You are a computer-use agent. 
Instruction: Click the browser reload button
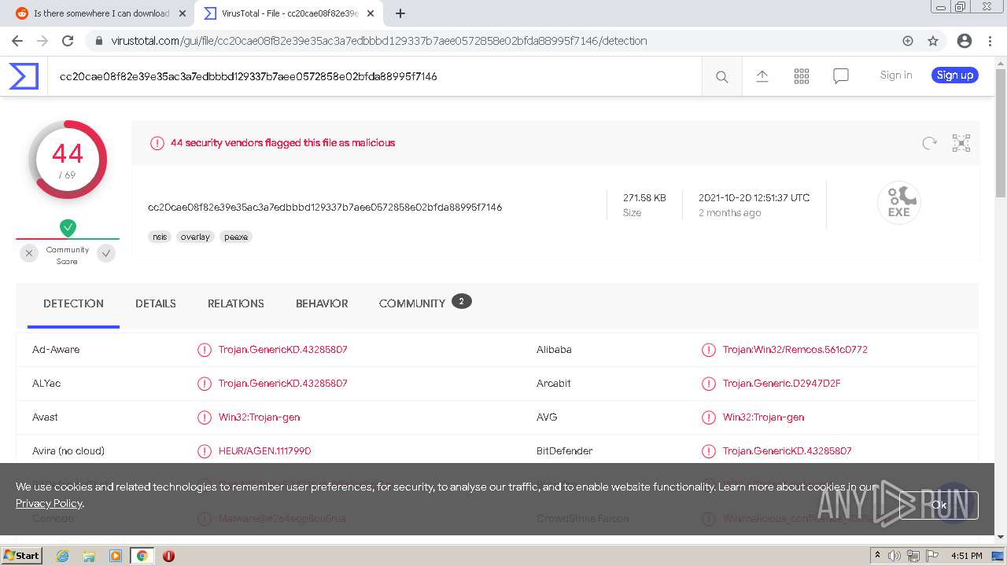(x=68, y=41)
